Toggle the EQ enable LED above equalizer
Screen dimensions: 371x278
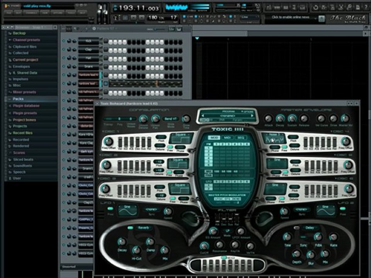224,258
